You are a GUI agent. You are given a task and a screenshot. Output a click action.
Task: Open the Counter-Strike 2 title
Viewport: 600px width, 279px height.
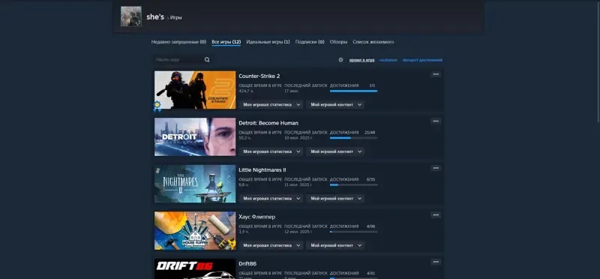259,76
